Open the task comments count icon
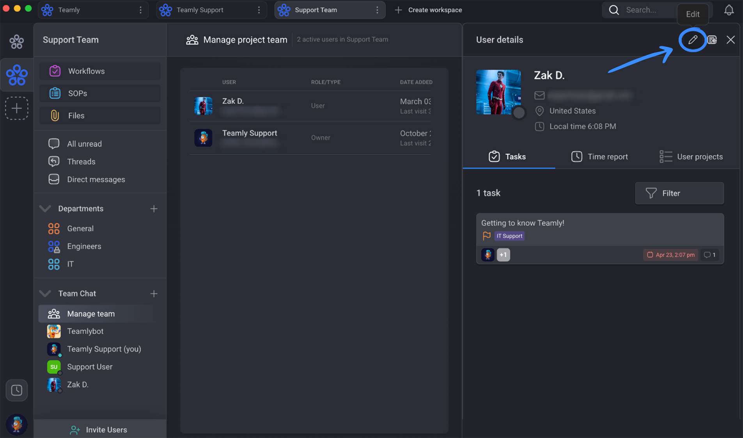The height and width of the screenshot is (438, 743). coord(709,255)
